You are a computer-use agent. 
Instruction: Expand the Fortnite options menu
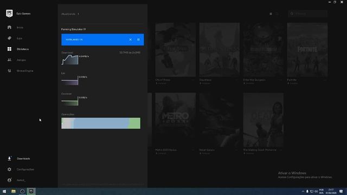(325, 80)
